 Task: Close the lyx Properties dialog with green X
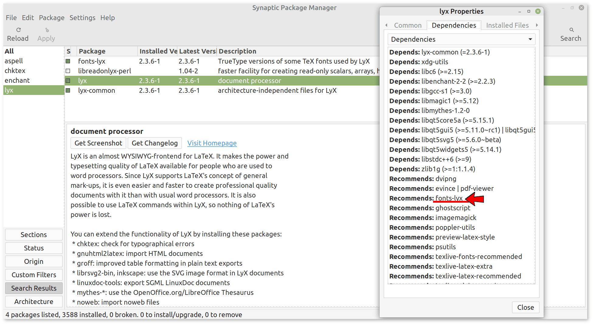[x=538, y=11]
